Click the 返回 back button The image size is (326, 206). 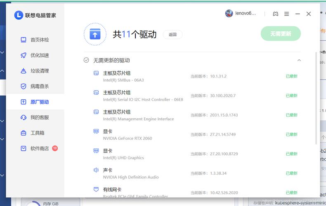click(172, 35)
